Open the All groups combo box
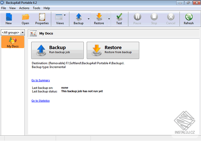 pos(13,33)
